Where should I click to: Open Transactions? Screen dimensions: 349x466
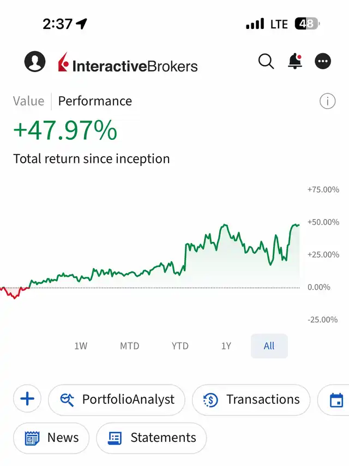click(251, 400)
